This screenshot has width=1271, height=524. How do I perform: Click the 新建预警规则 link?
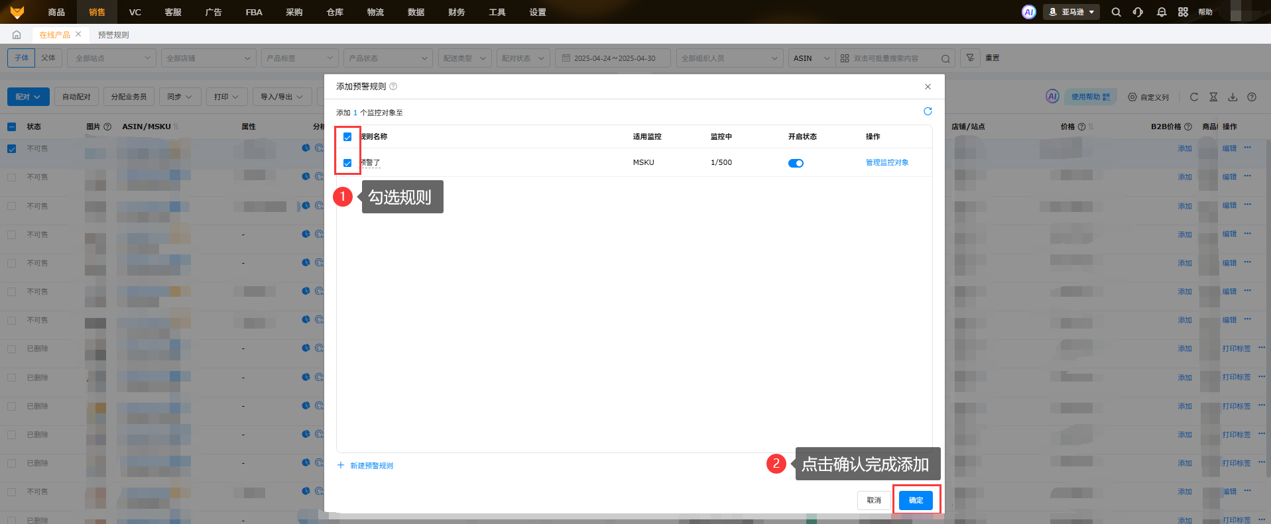(x=365, y=466)
